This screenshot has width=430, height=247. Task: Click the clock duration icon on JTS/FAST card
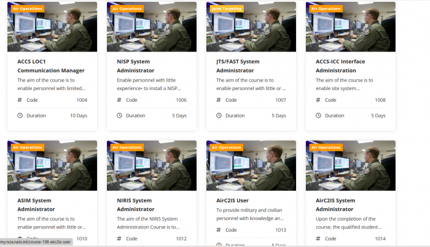[219, 115]
